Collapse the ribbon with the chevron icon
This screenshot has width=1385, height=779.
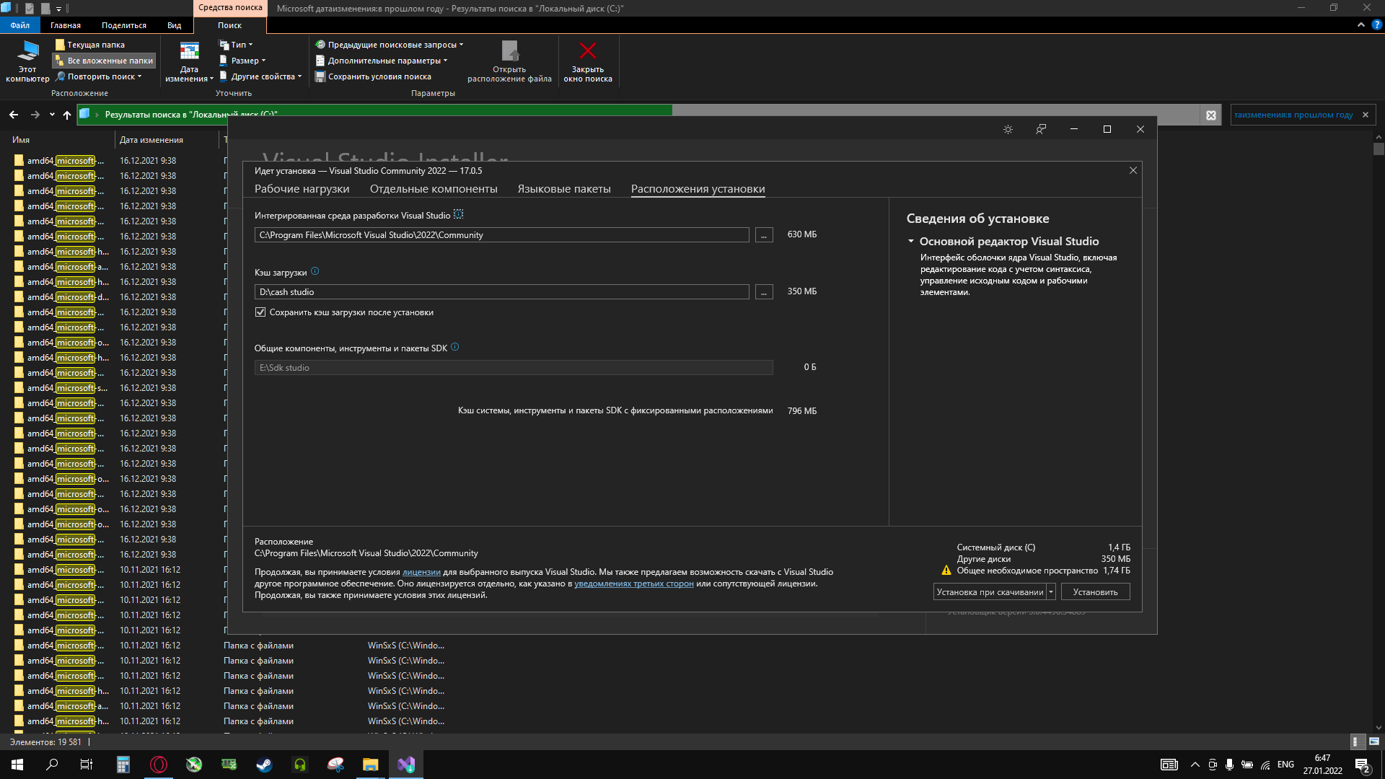point(1361,25)
